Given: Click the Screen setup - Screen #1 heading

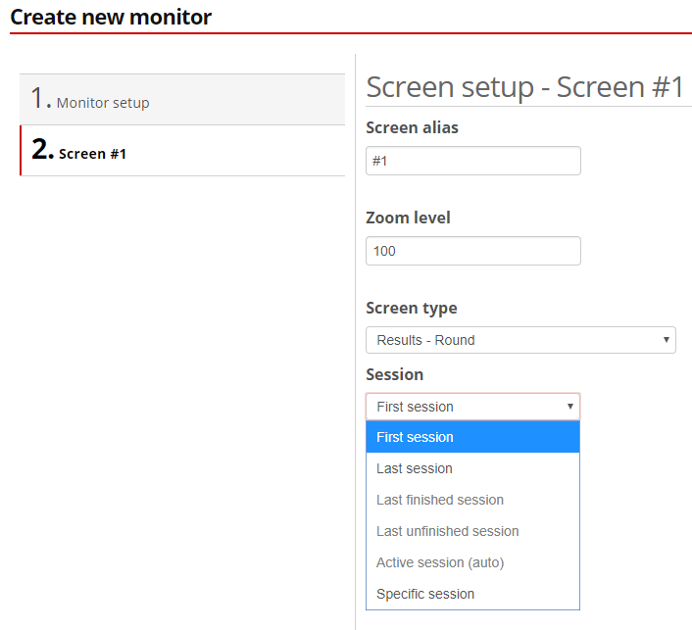Looking at the screenshot, I should 524,87.
